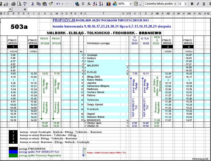Viewport: 211px width, 161px height.
Task: Sort descending Z to A
Action: tap(101, 4)
